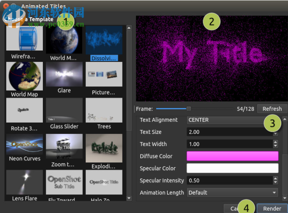The width and height of the screenshot is (288, 213).
Task: Click the Frame slider handle
Action: click(x=189, y=109)
